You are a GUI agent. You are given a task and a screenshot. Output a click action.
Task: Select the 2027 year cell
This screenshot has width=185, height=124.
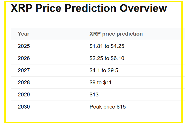click(24, 70)
